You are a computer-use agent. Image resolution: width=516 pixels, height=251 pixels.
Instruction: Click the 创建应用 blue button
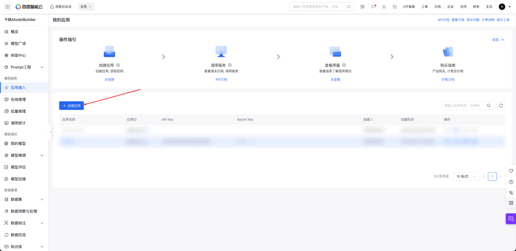pyautogui.click(x=71, y=106)
